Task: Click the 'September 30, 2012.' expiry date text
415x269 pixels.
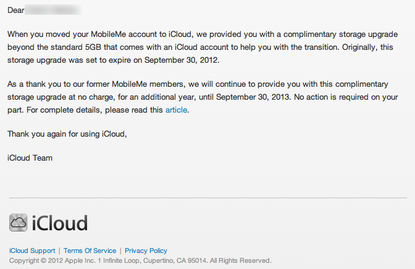Action: (x=182, y=60)
